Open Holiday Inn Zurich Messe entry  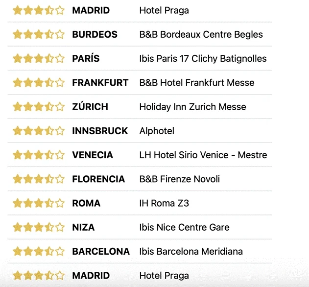(192, 106)
